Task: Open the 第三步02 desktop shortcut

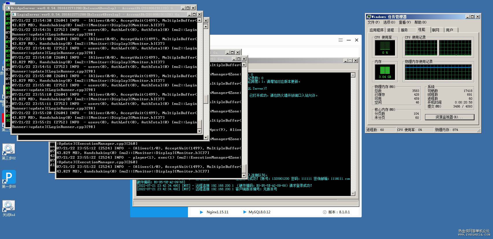Action: (x=9, y=152)
